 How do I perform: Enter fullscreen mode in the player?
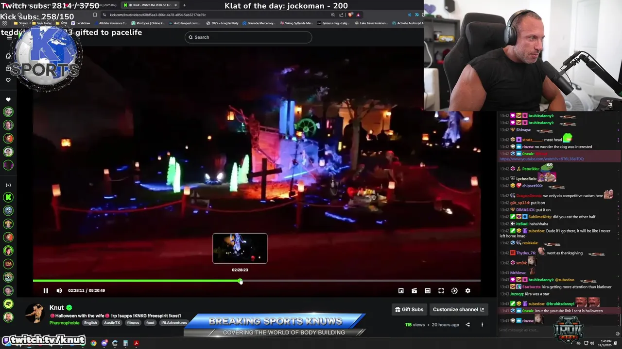coord(441,291)
